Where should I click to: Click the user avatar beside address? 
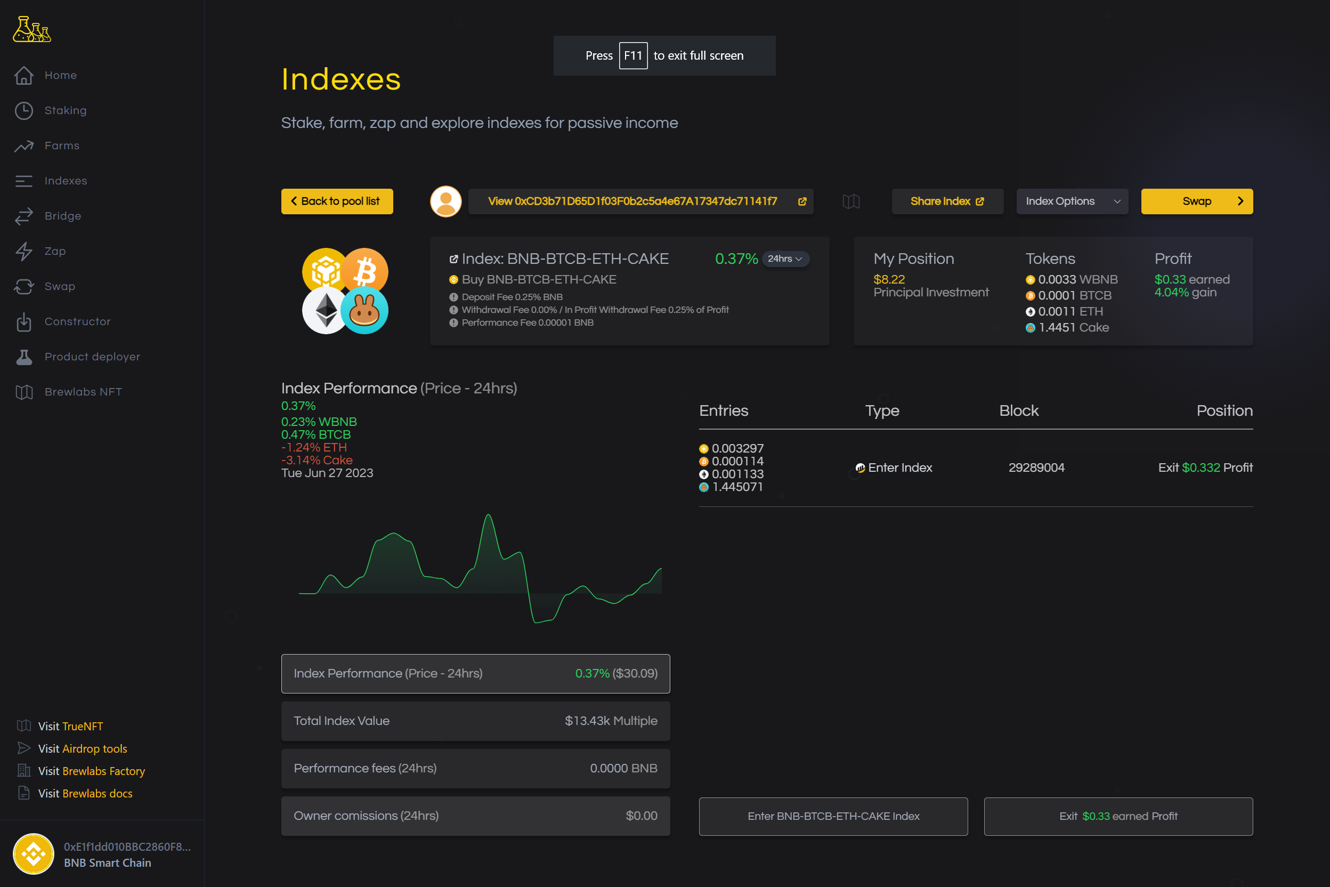coord(445,201)
